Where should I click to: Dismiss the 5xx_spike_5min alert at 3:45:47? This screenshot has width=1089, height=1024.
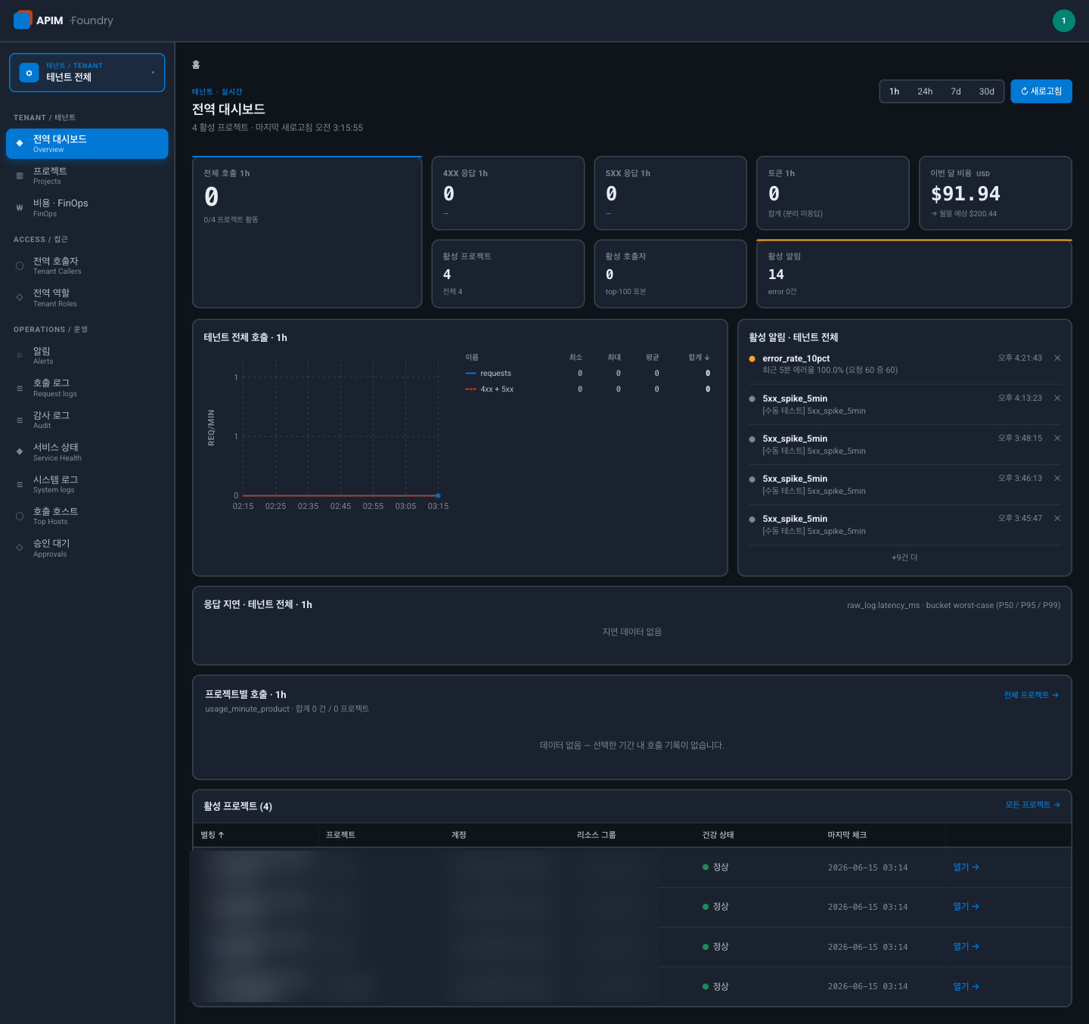1057,518
